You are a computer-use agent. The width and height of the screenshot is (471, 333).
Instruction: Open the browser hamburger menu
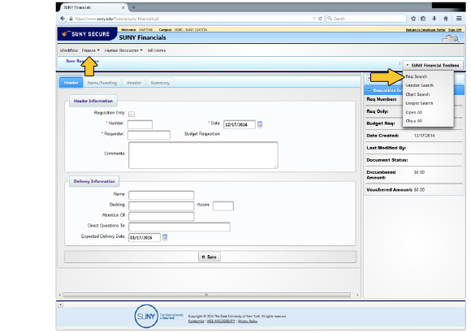click(x=459, y=19)
